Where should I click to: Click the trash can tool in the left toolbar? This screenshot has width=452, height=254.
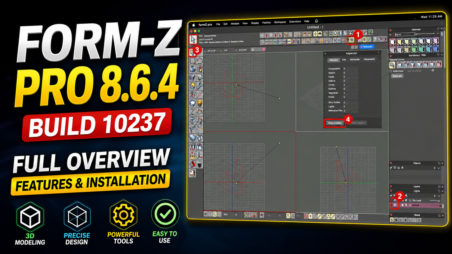point(200,164)
